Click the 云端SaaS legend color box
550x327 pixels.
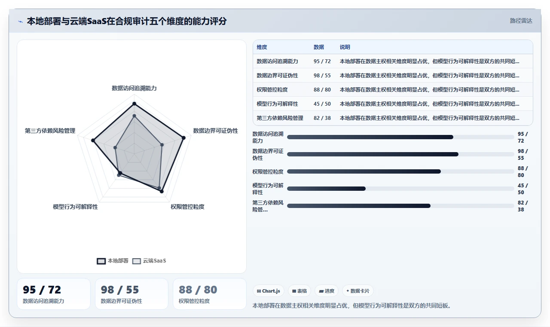tap(136, 261)
